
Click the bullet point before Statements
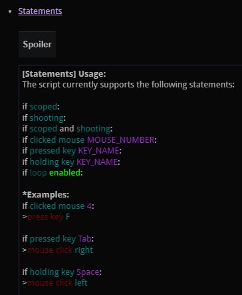(x=10, y=11)
